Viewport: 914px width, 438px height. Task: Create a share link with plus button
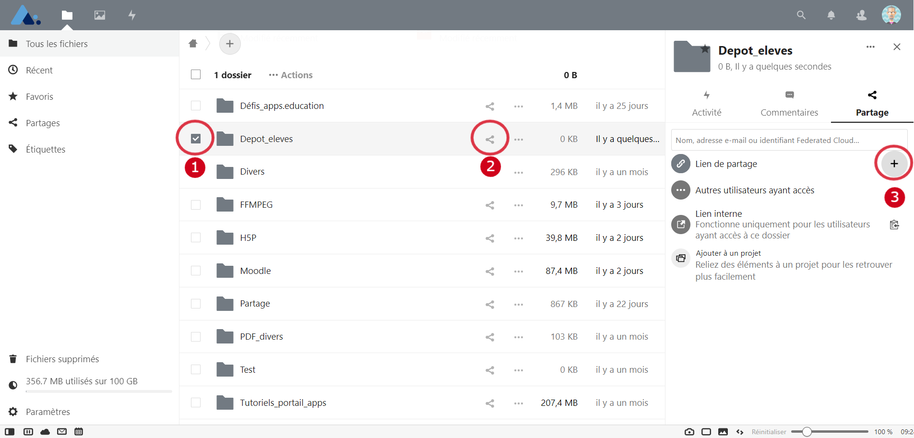coord(894,164)
